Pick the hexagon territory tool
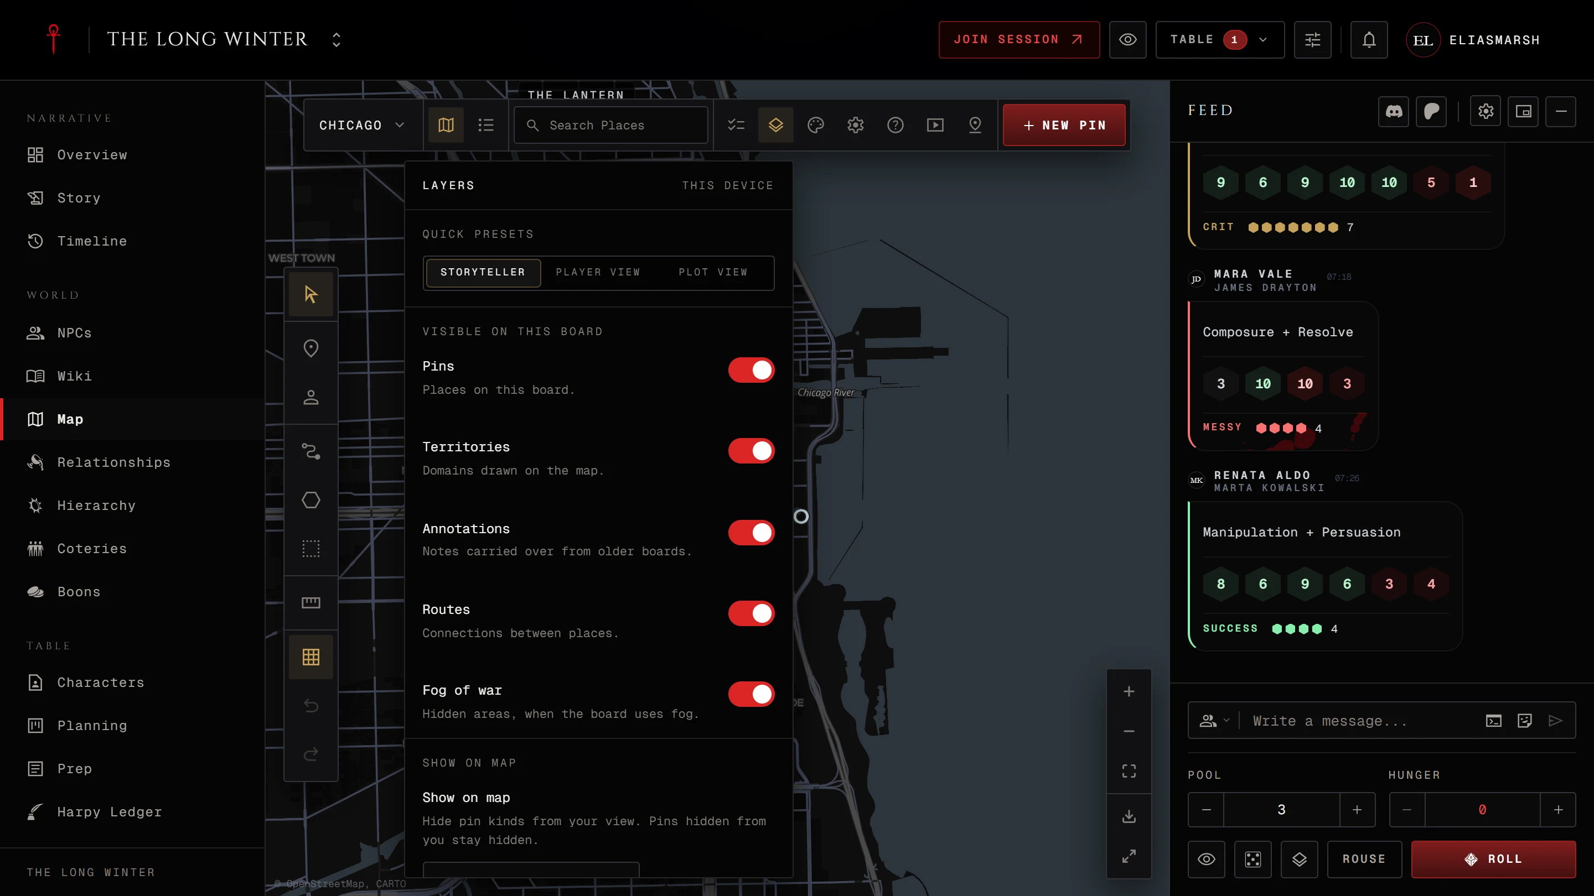1594x896 pixels. [310, 499]
